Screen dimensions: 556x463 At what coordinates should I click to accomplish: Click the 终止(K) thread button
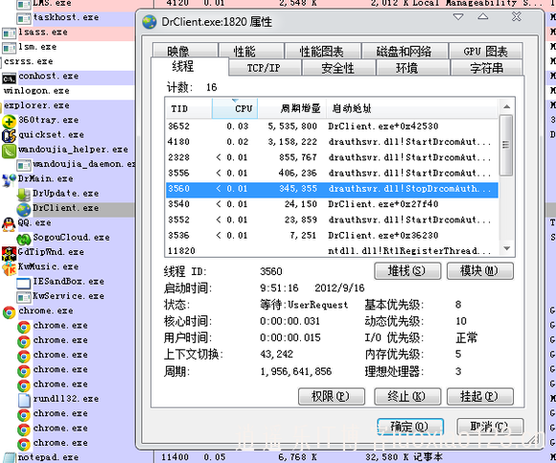tap(407, 396)
